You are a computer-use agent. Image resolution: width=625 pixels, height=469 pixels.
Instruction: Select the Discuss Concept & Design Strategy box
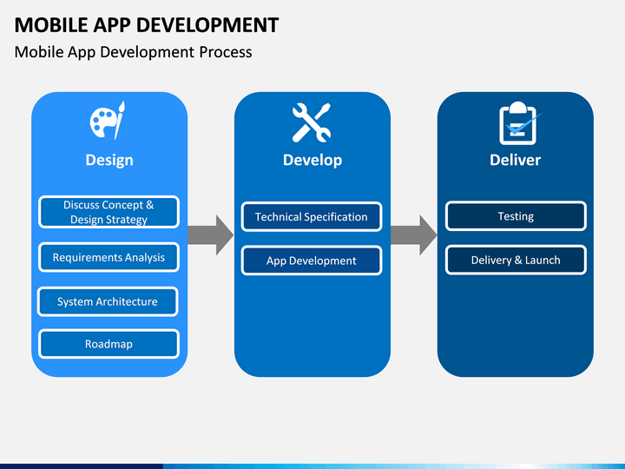[x=109, y=212]
